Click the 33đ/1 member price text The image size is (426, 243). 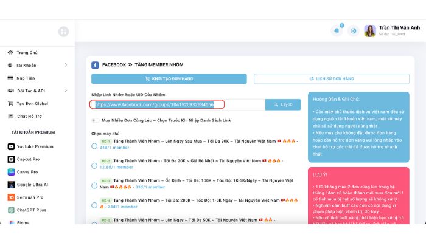(150, 187)
